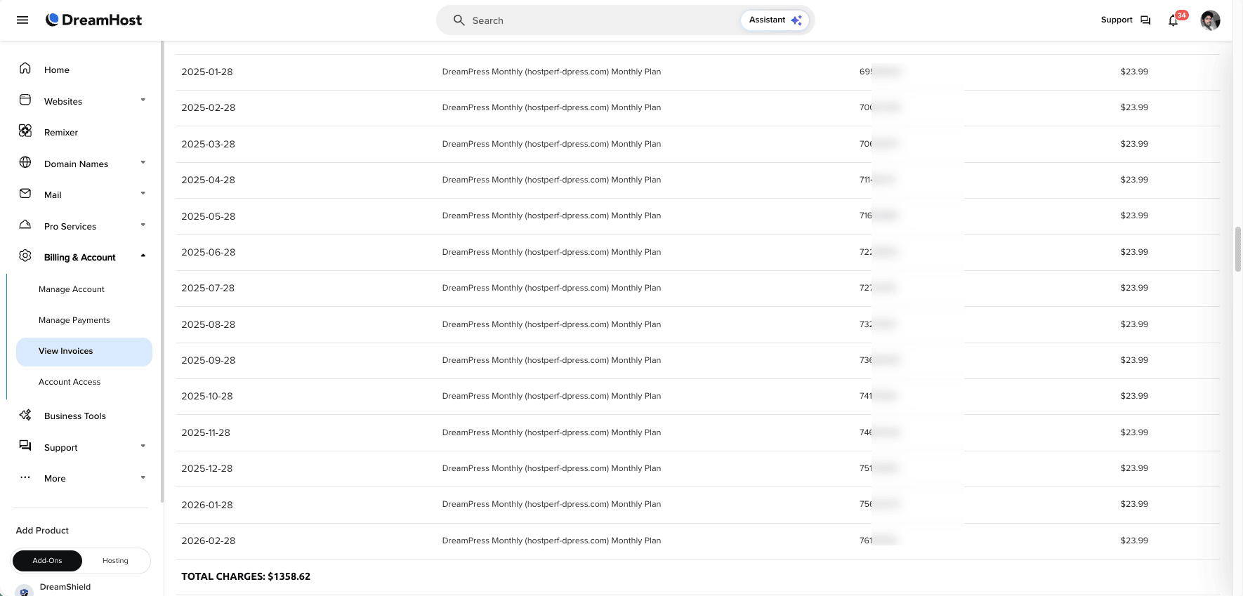Click the $23.99 amount for 2025-01-28
This screenshot has height=596, width=1243.
tap(1134, 72)
